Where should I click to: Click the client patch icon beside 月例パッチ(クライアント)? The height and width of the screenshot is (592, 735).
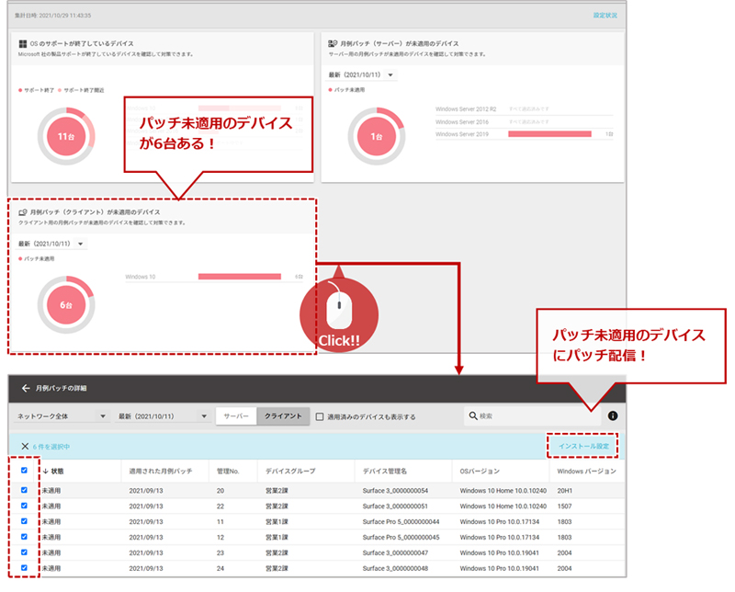click(x=22, y=212)
